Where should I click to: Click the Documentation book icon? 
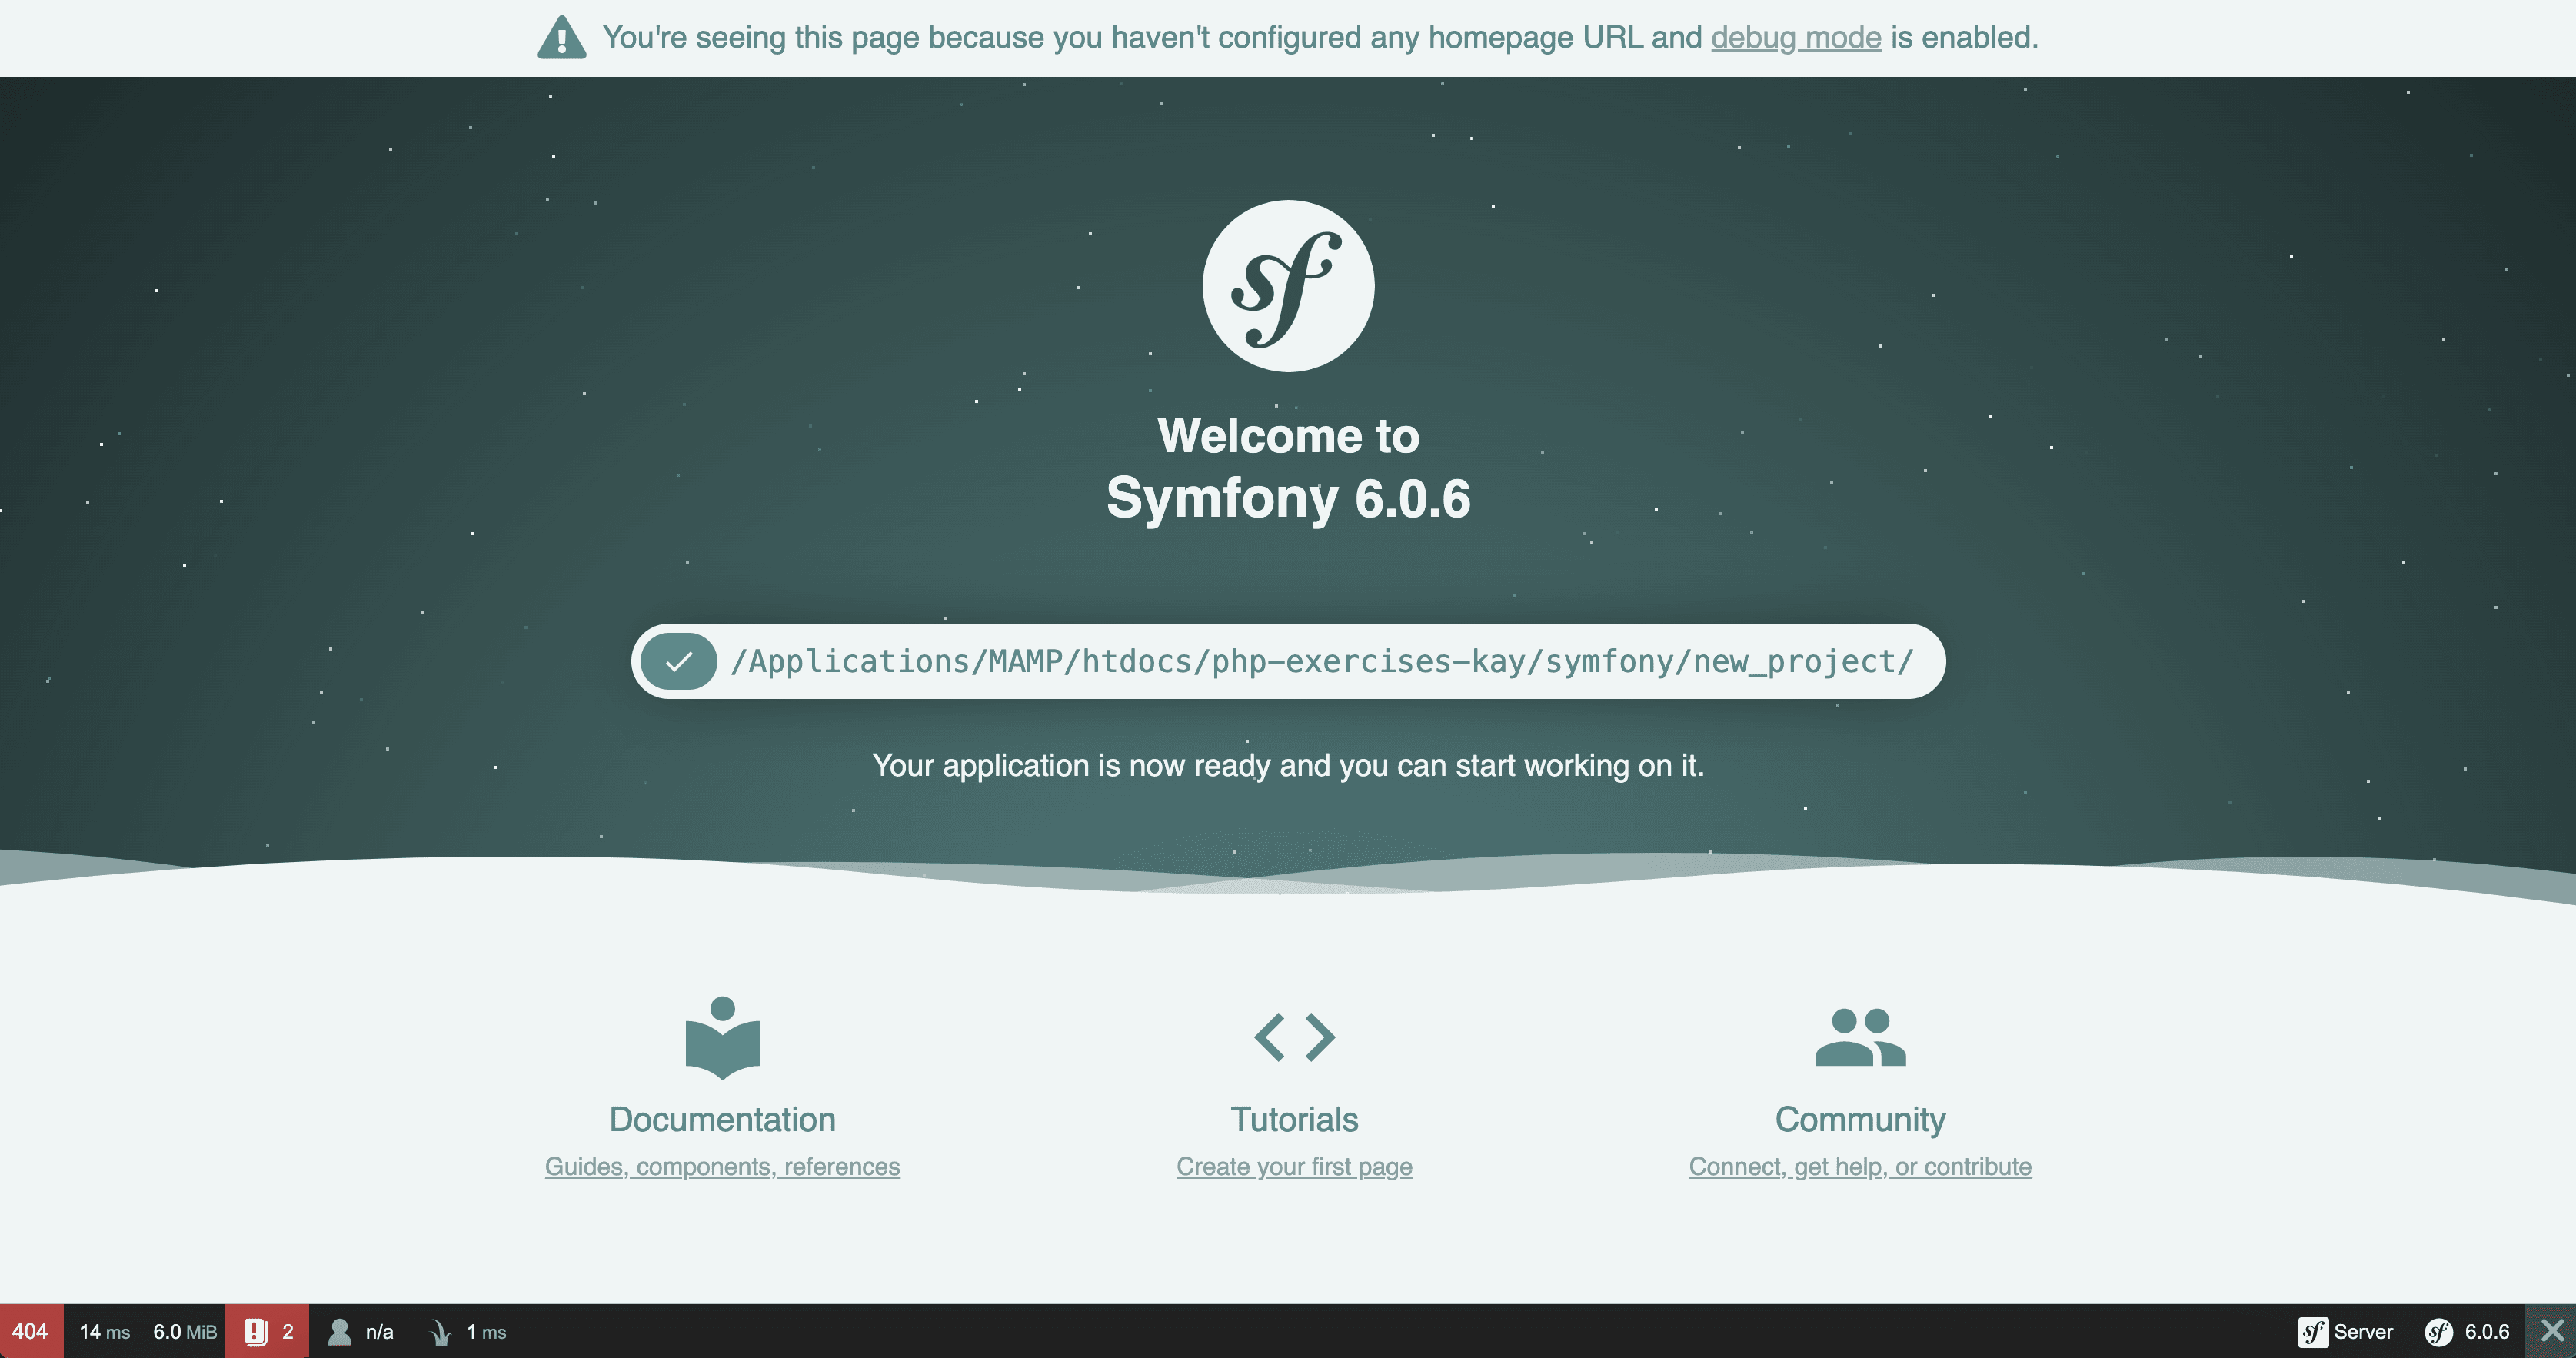point(723,1038)
